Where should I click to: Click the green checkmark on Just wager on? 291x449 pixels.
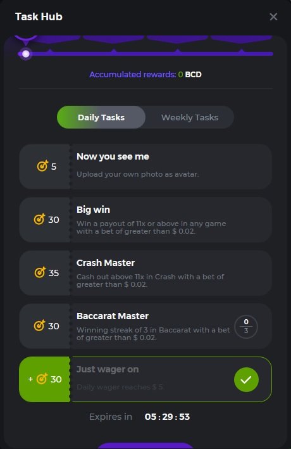coord(246,379)
